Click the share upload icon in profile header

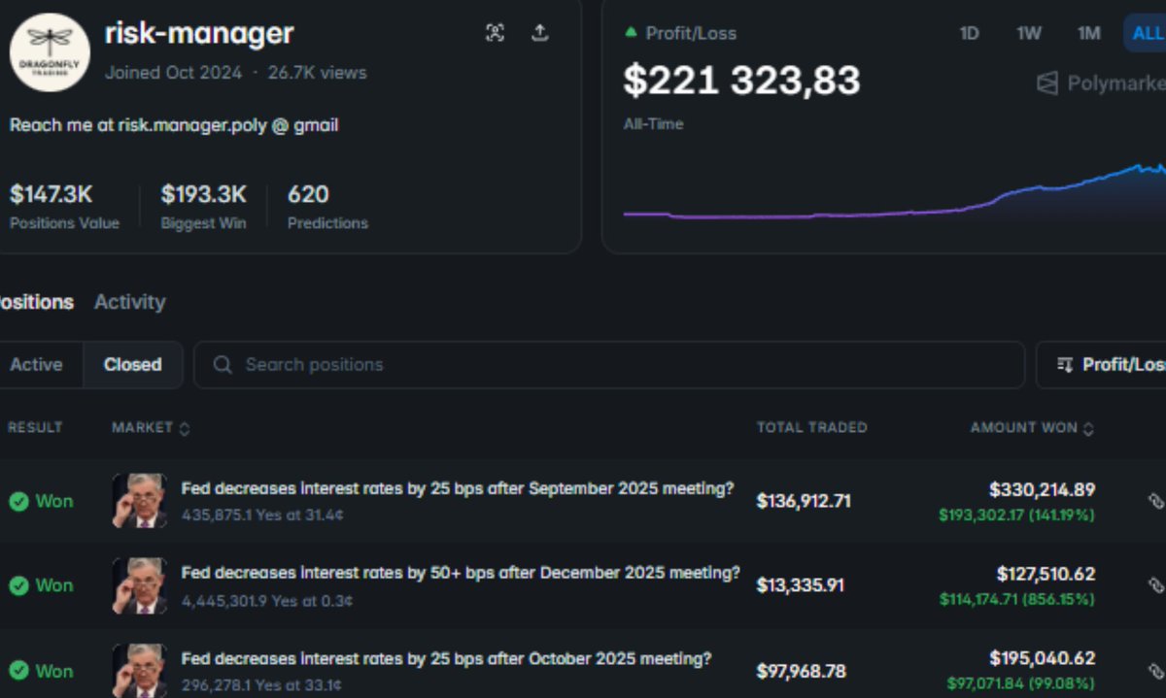540,33
